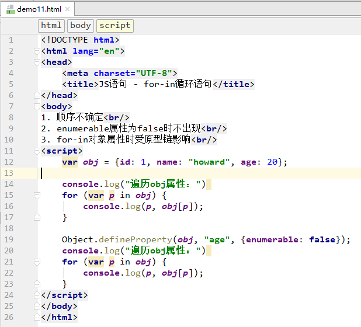This screenshot has height=327, width=361.
Task: Click the lang="en" attribute
Action: click(x=96, y=51)
